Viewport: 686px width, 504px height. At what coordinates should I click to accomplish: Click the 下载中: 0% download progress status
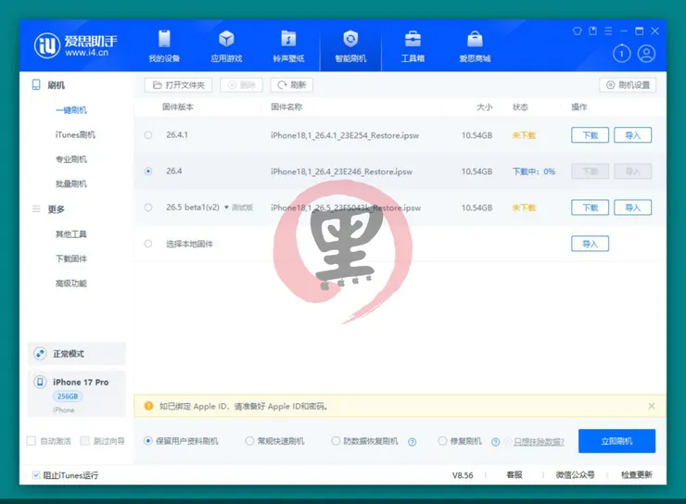click(534, 171)
